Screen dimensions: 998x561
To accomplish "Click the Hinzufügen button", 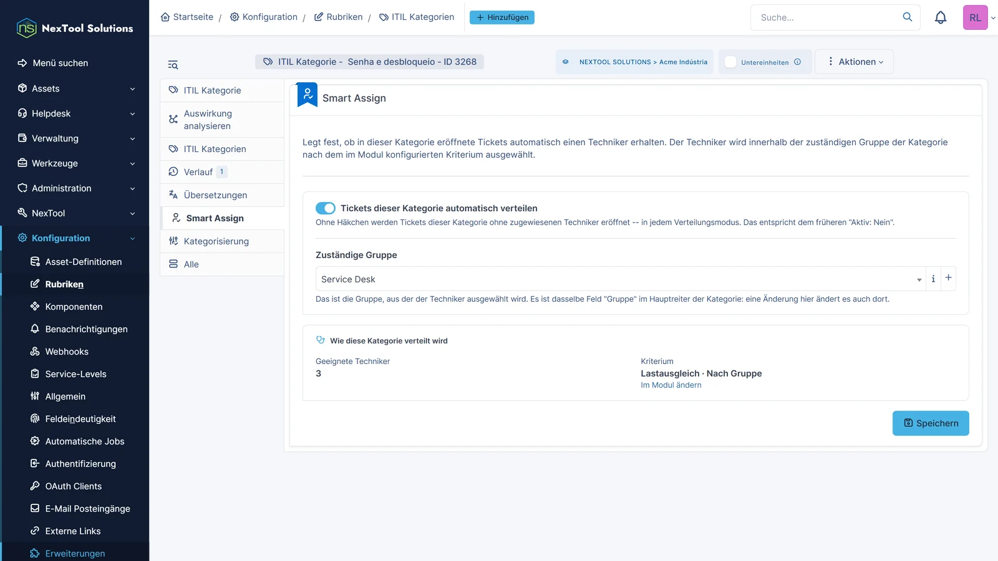I will pos(502,17).
